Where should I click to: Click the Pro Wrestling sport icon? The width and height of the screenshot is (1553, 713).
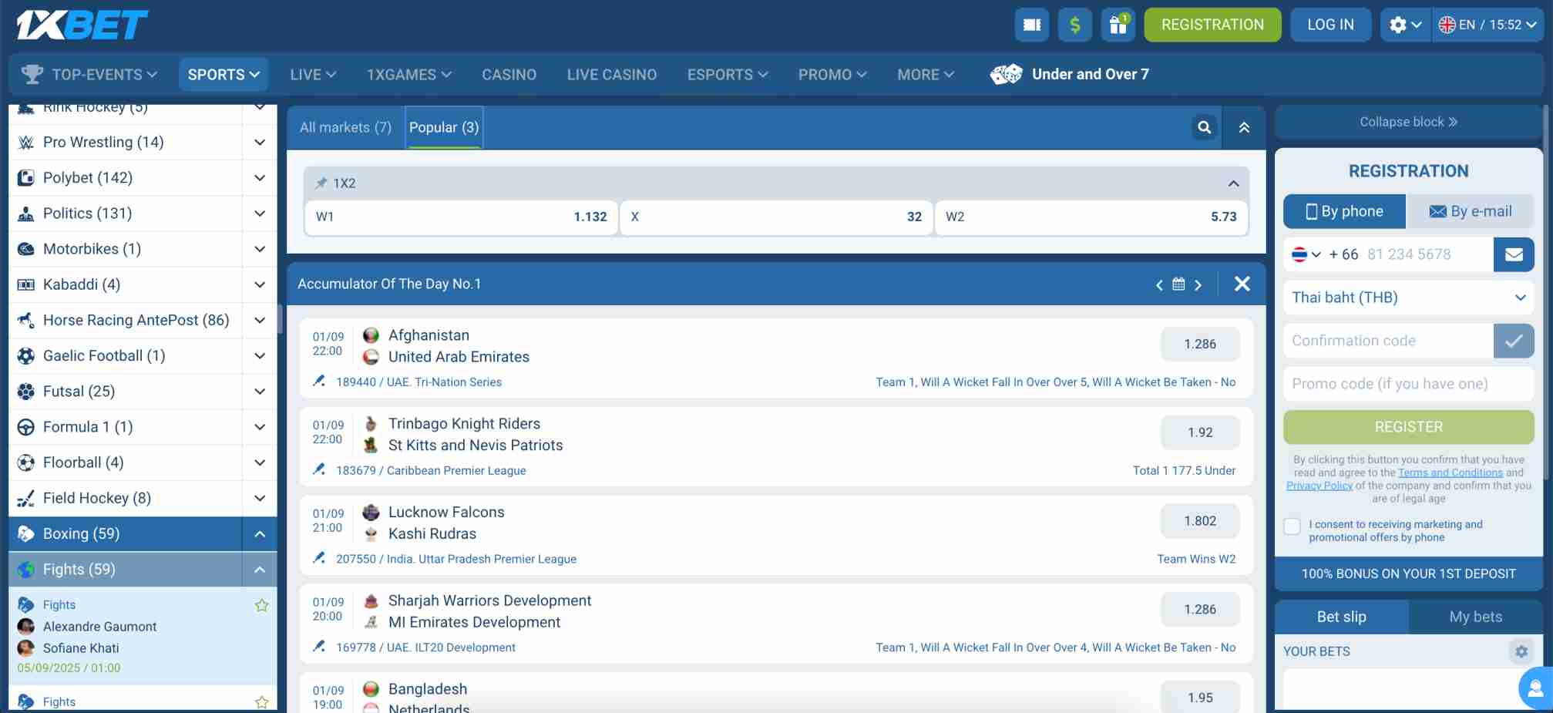pyautogui.click(x=25, y=143)
